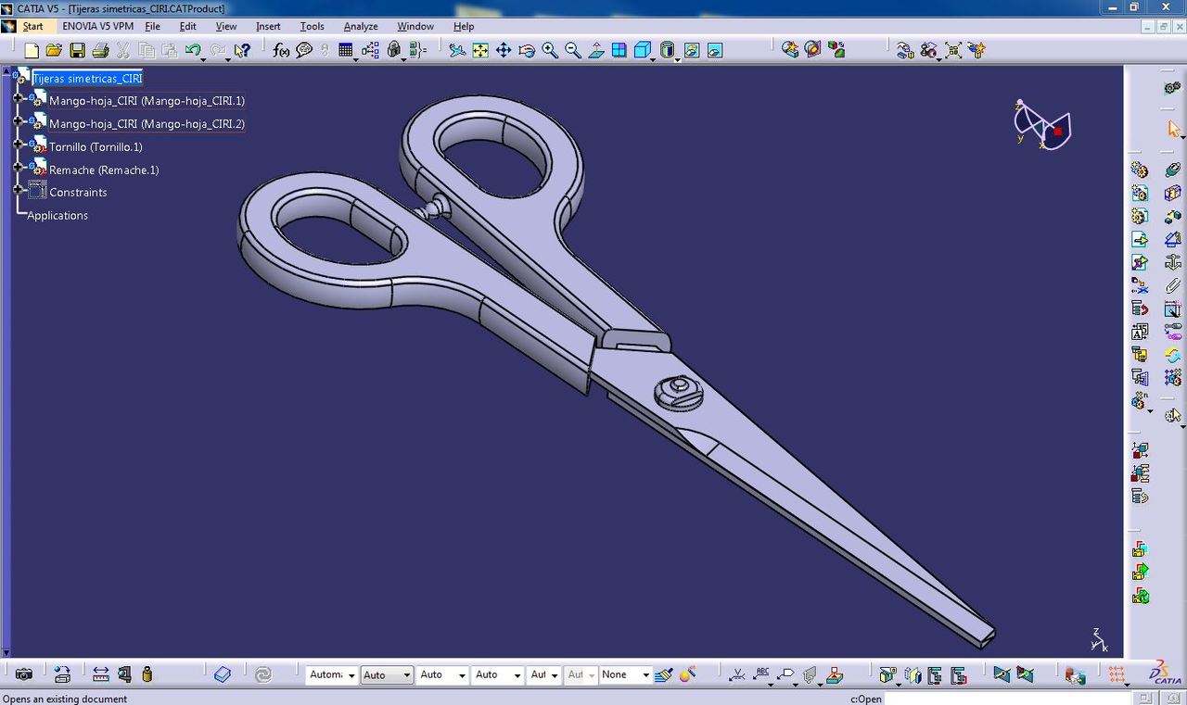Click the New document icon
1187x705 pixels.
coord(32,50)
